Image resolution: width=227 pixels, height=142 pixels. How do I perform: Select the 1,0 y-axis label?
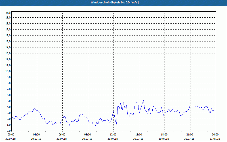click(9, 125)
